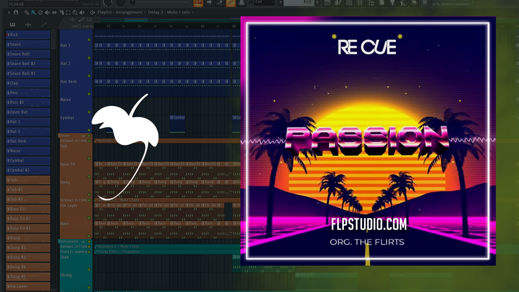Open the arrangement chevron after Playlist - Arrangement
The height and width of the screenshot is (292, 519).
click(145, 12)
